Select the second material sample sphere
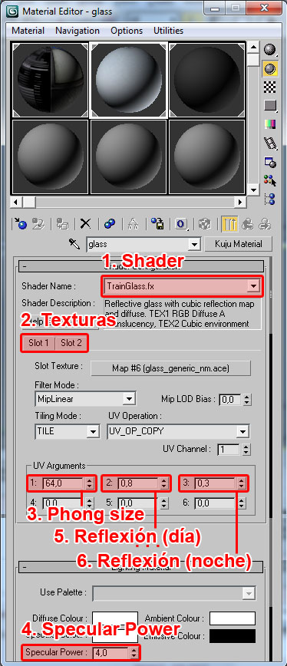 click(x=129, y=80)
